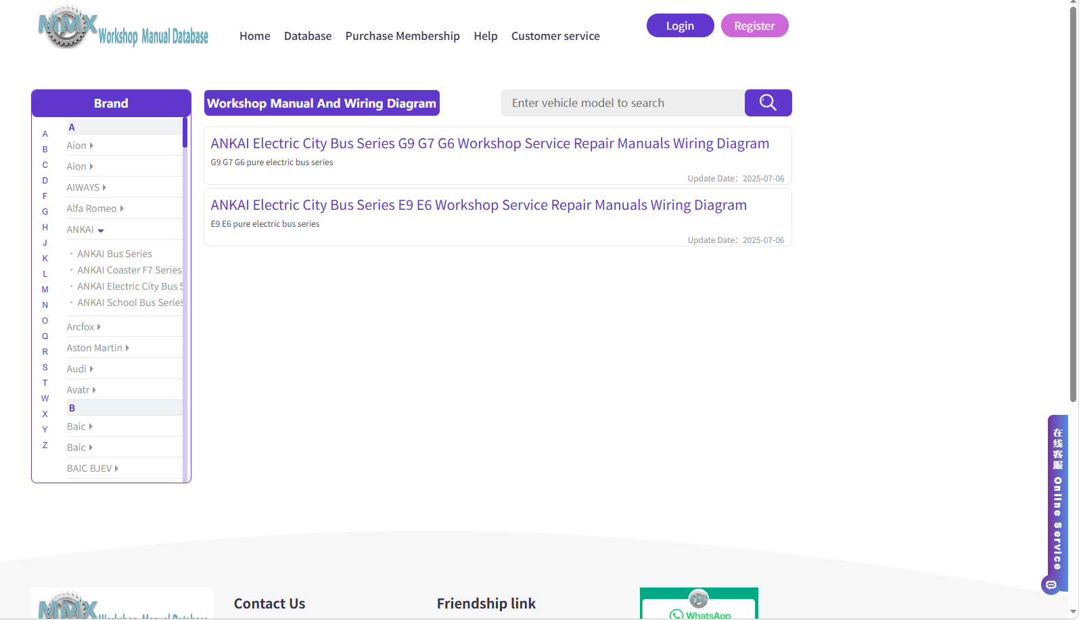Jump to letter K in alphabet index
This screenshot has width=1081, height=620.
click(45, 259)
